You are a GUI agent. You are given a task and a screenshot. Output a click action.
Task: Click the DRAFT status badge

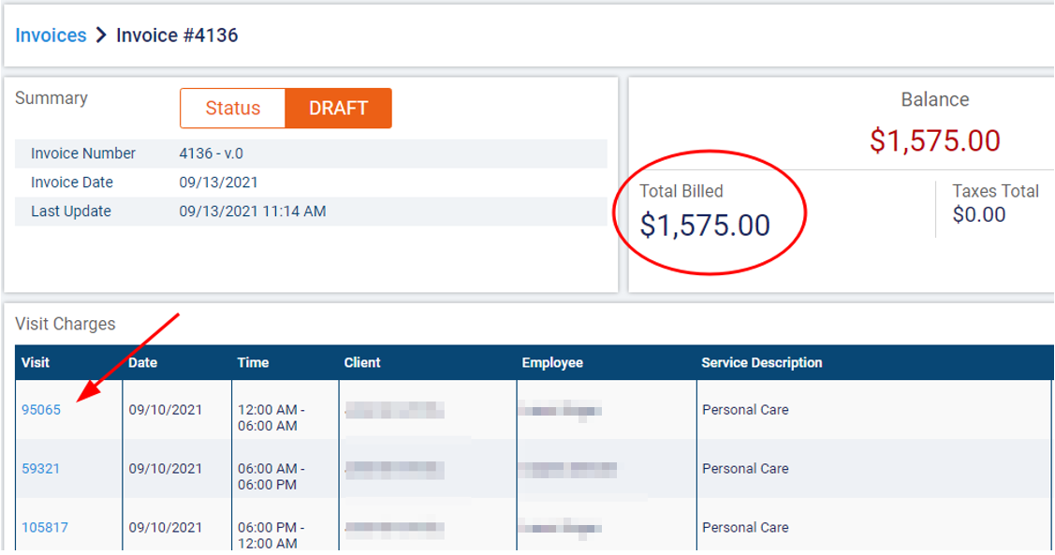pos(339,108)
